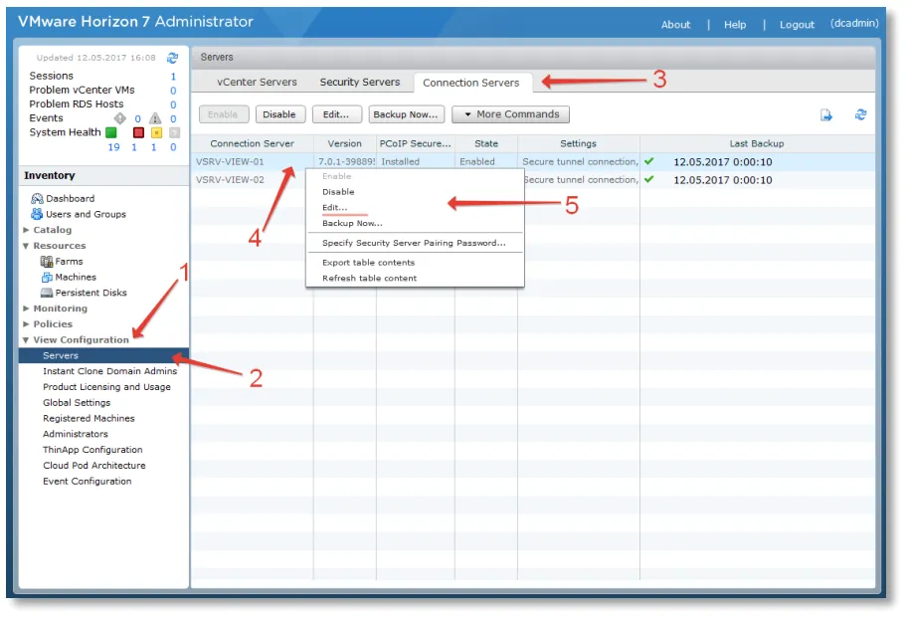Switch to the vCenter Servers tab
Image resolution: width=905 pixels, height=617 pixels.
[257, 82]
